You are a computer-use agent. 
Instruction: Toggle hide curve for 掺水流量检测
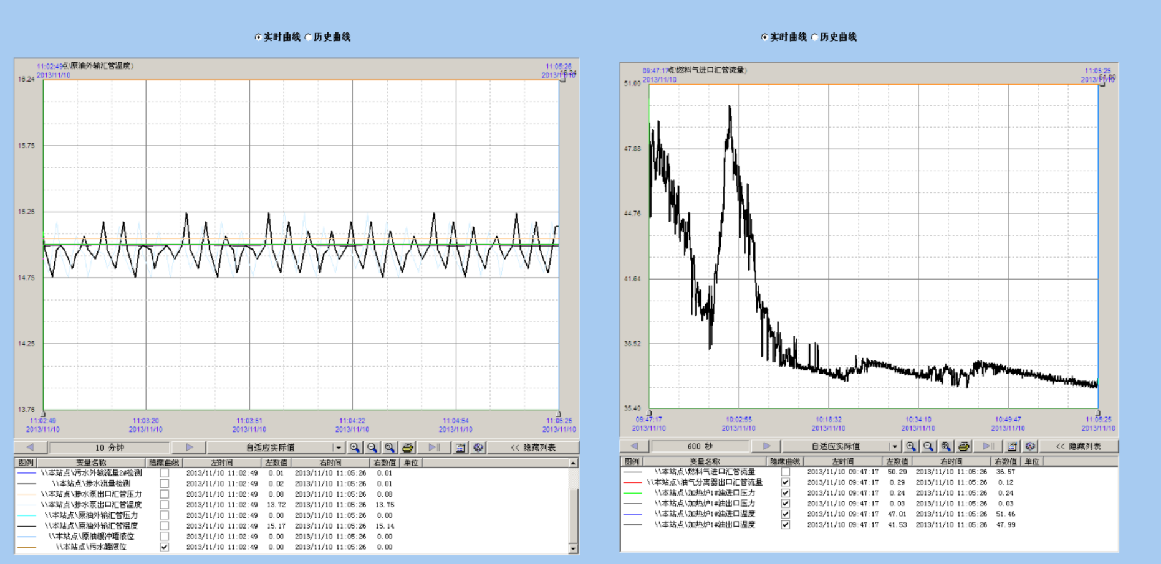click(165, 484)
